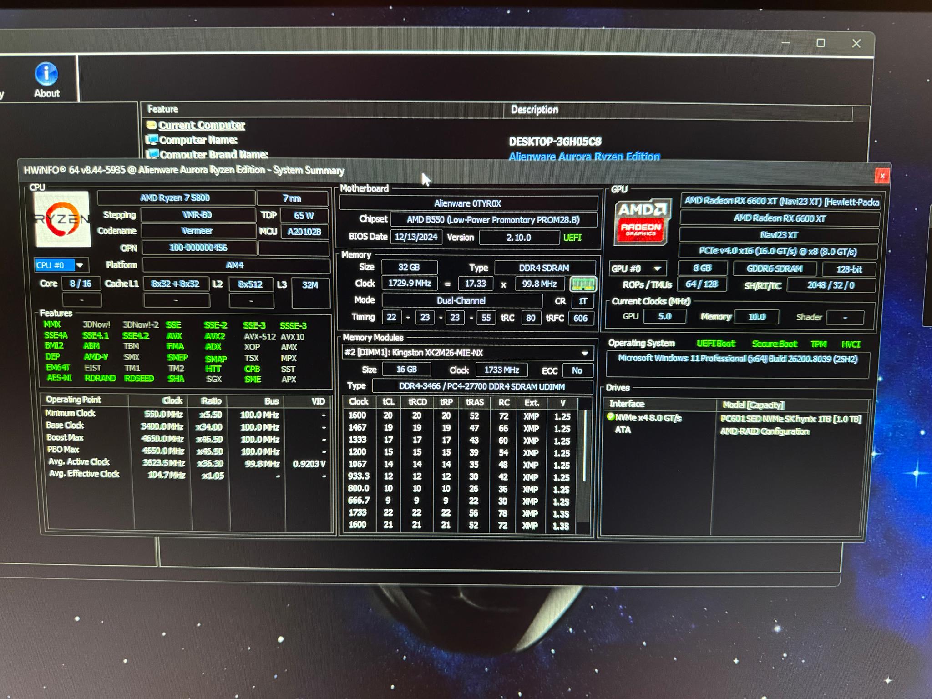This screenshot has width=932, height=699.
Task: Click the BIOS Version 2.10.0 value
Action: [x=519, y=238]
